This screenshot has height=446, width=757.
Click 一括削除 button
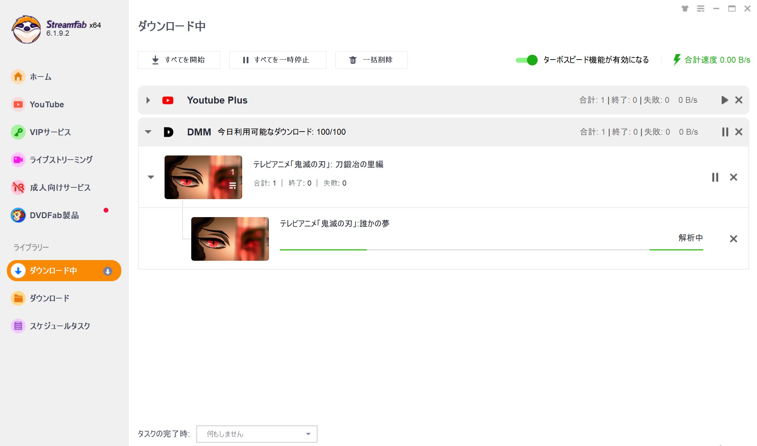[x=371, y=60]
